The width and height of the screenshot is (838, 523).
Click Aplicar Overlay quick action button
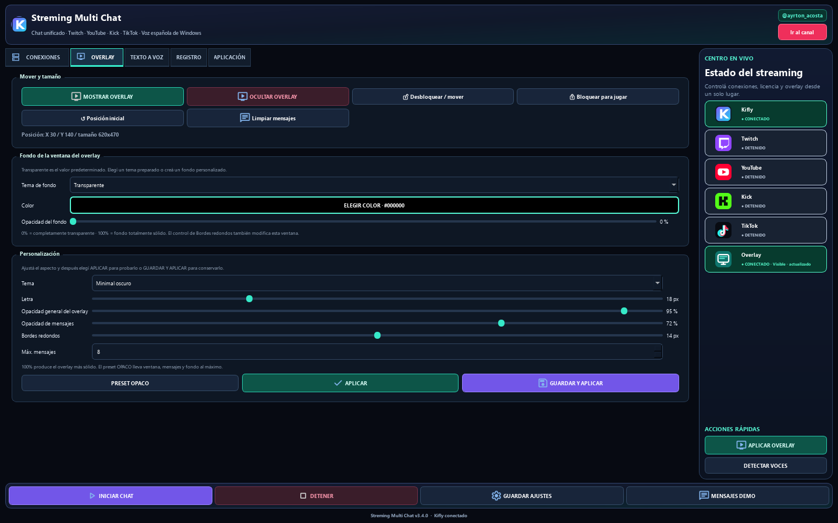point(765,445)
